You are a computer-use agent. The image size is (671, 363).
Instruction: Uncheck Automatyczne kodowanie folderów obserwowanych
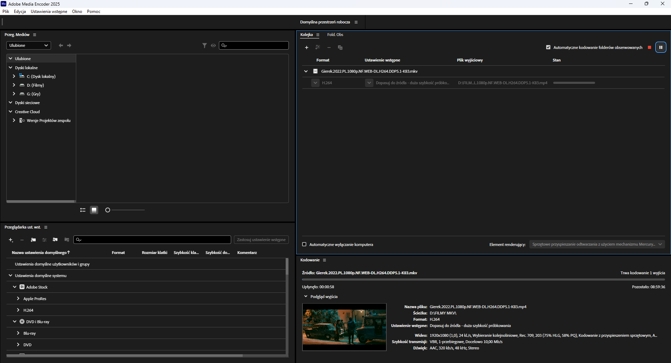coord(548,47)
